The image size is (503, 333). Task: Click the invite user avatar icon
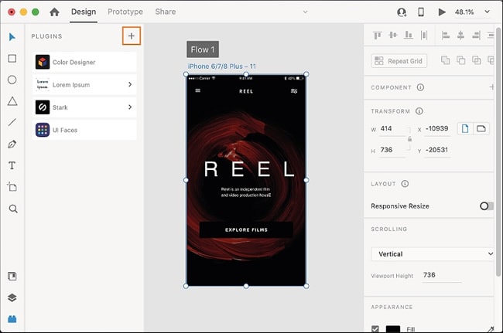tap(402, 12)
